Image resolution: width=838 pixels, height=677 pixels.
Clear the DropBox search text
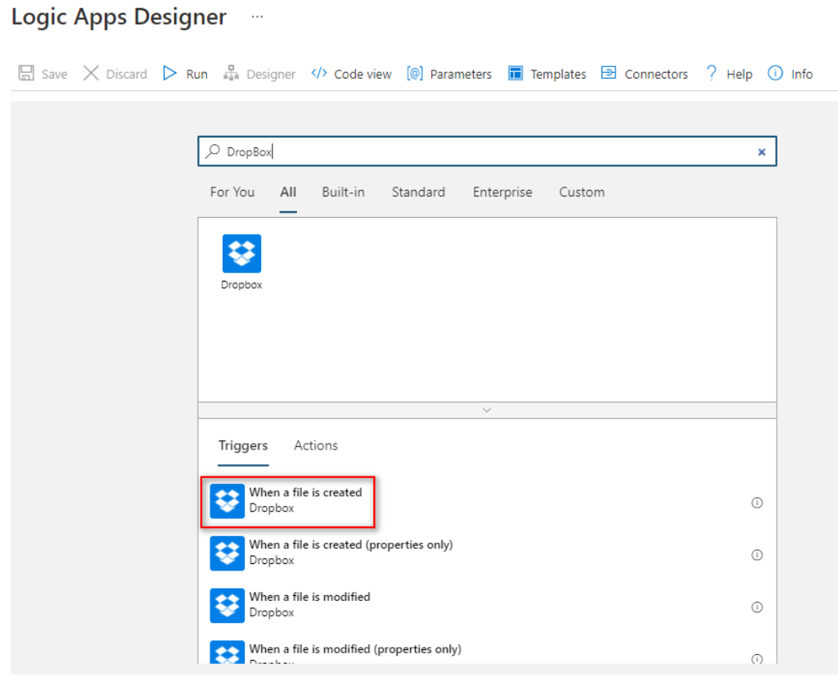click(x=762, y=151)
